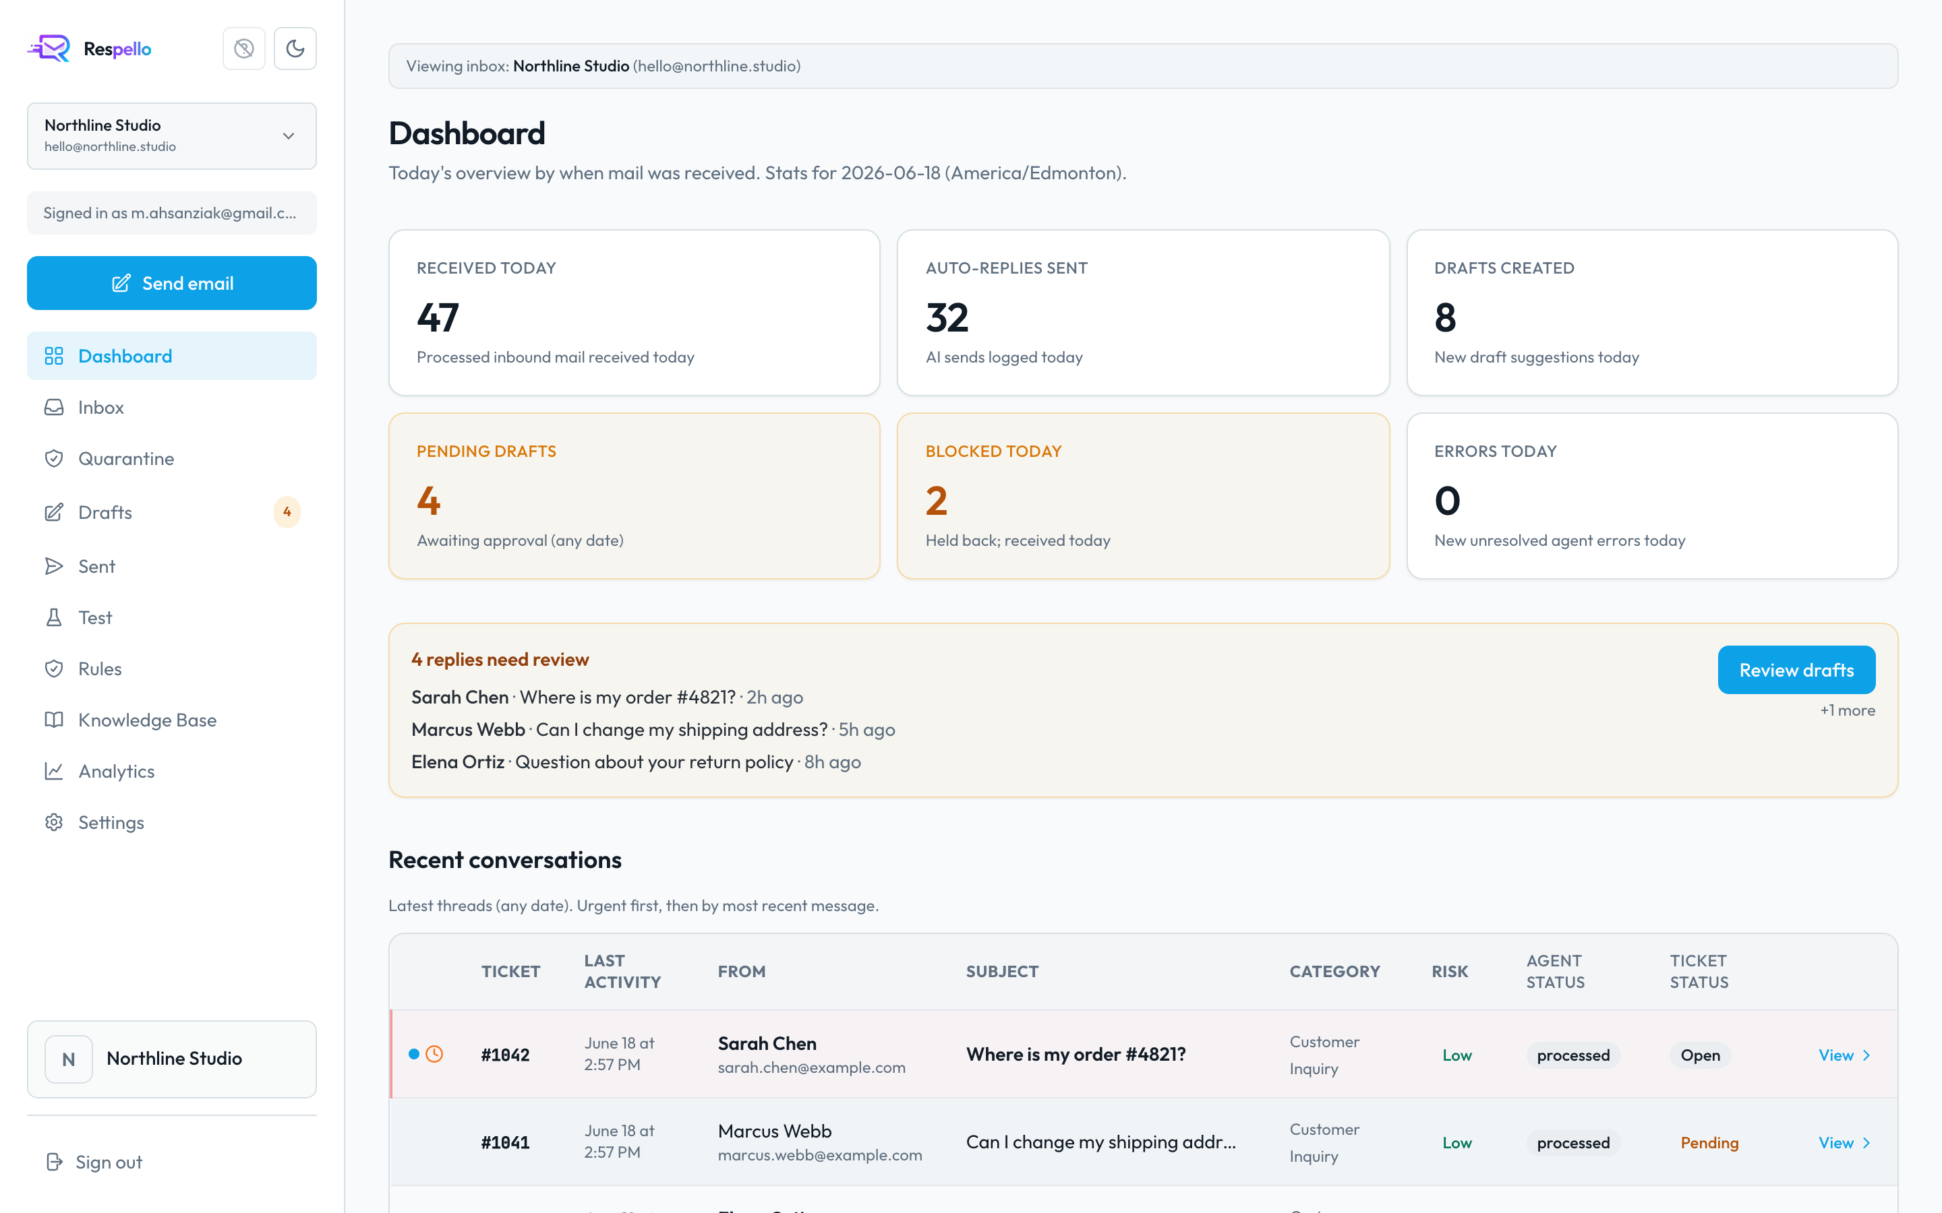Screen dimensions: 1942x1213
Task: Click the Rules shield icon
Action: 54,669
